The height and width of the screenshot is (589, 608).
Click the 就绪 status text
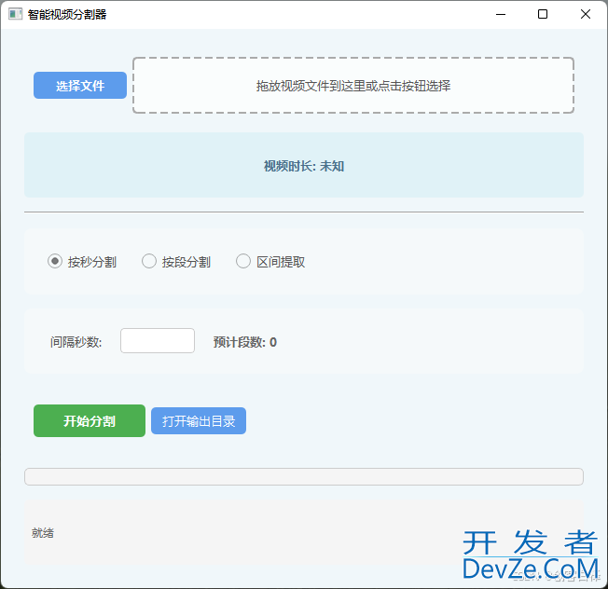[x=43, y=533]
